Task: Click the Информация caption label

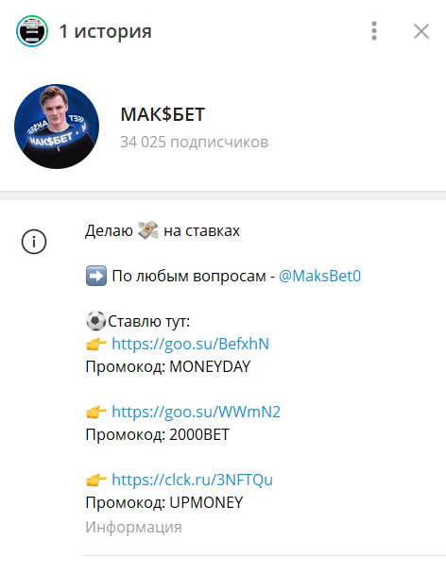Action: pos(134,528)
